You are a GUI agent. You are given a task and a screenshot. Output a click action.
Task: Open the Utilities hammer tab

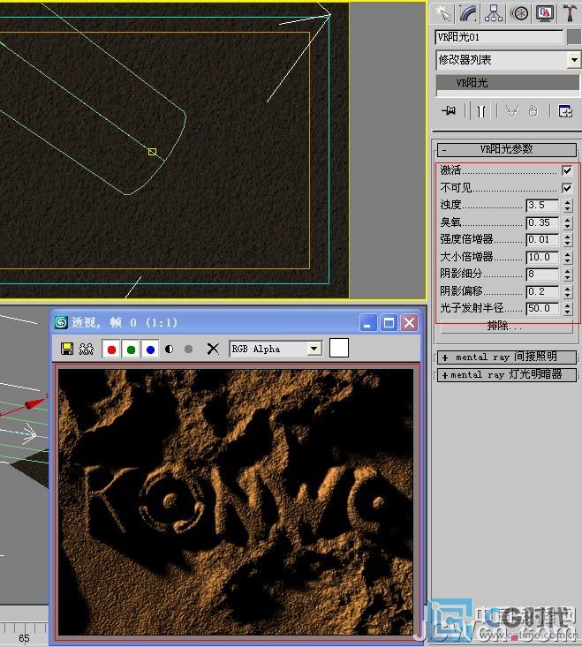click(570, 12)
